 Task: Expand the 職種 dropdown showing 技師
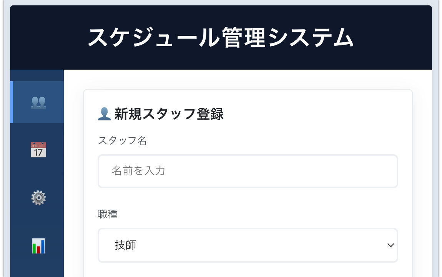tap(248, 245)
